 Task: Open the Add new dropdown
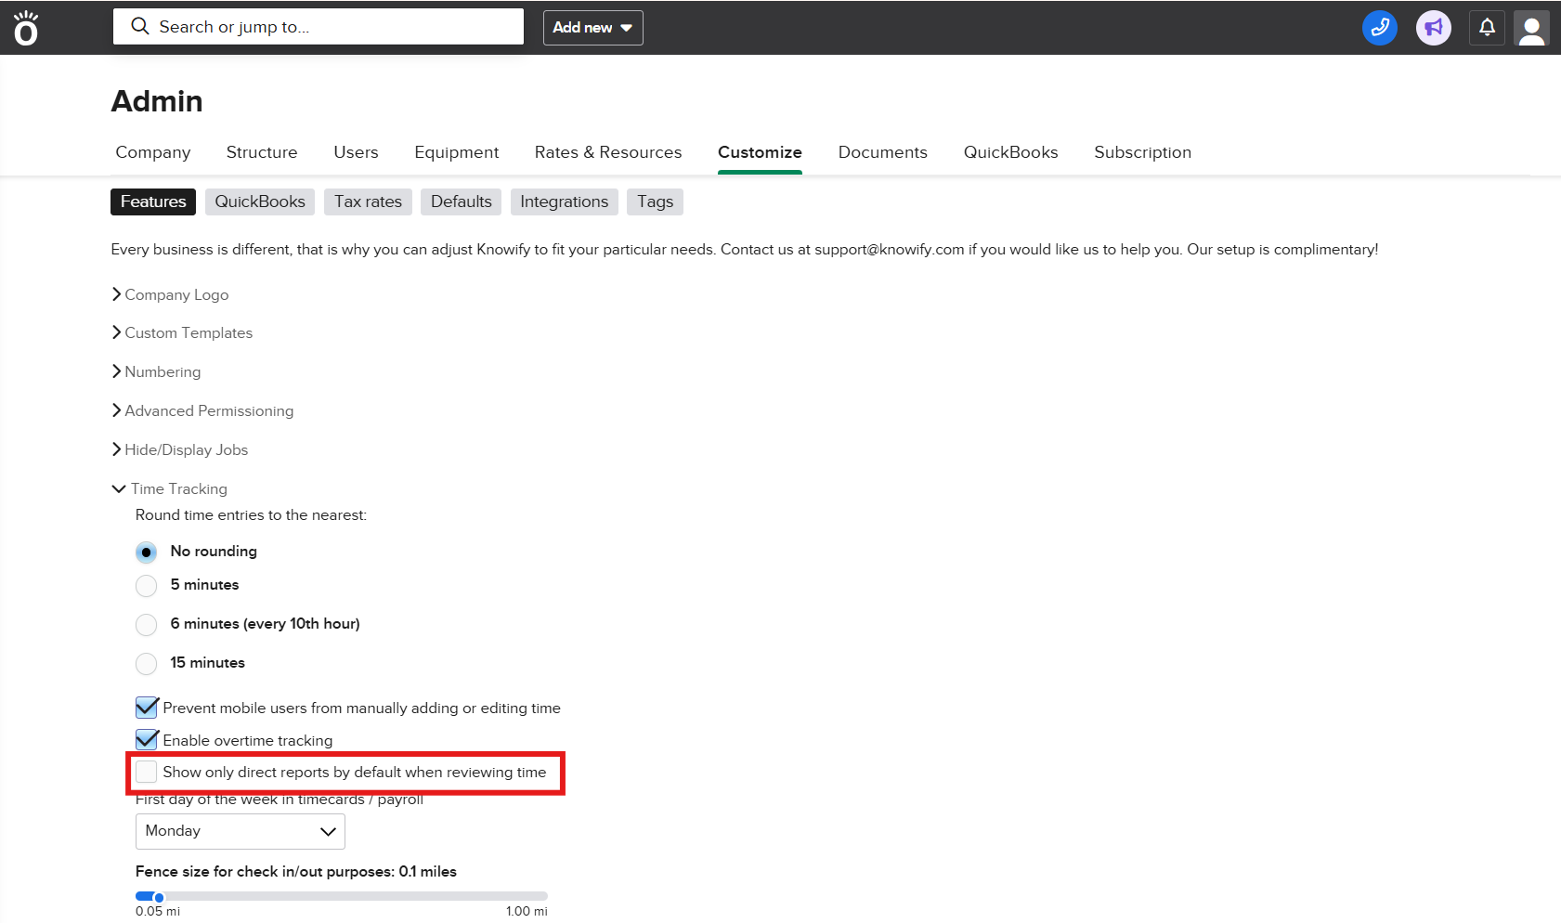[592, 28]
